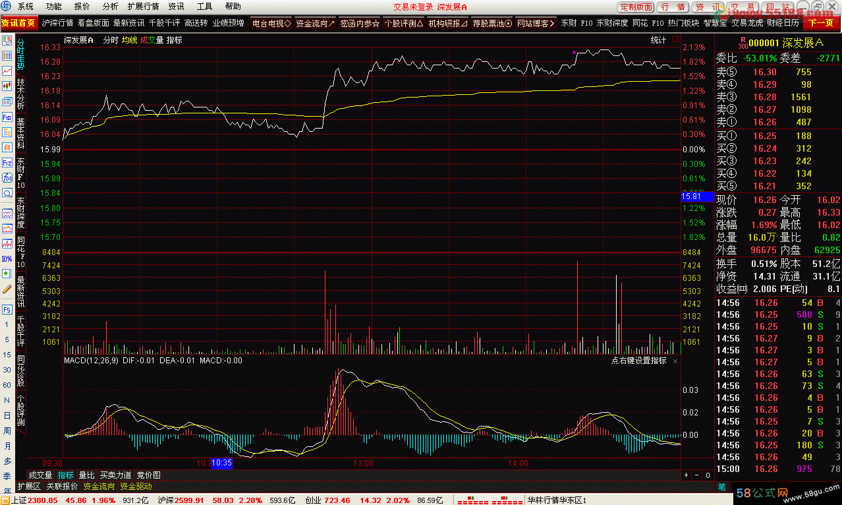The image size is (842, 505).
Task: Click the minus zoom button below chart
Action: (x=696, y=475)
